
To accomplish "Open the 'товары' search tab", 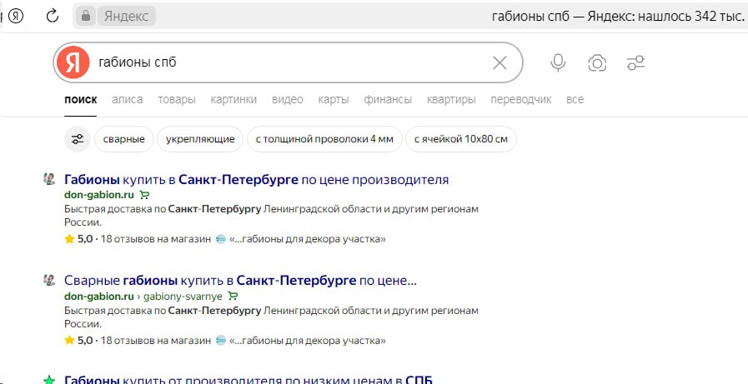I will coord(177,99).
